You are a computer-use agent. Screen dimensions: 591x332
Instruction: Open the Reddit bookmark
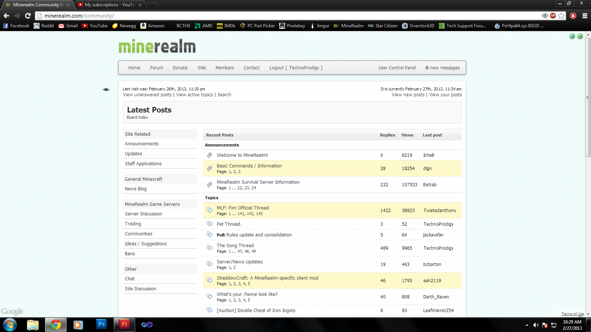[x=44, y=26]
